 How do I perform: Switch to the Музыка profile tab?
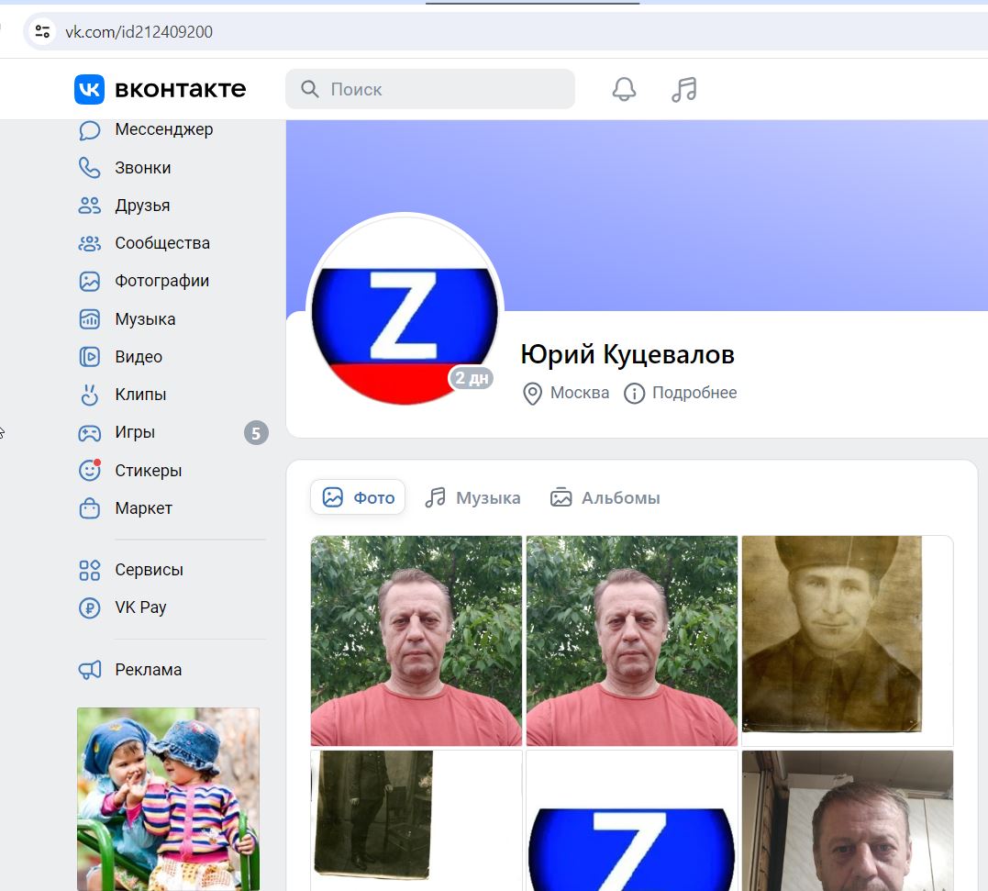pyautogui.click(x=472, y=497)
